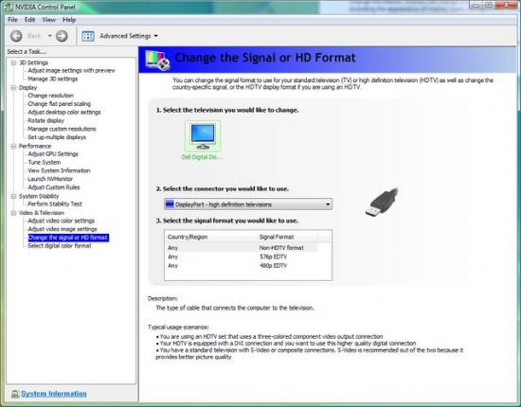Image resolution: width=521 pixels, height=407 pixels.
Task: Collapse the Performance tree node
Action: pyautogui.click(x=13, y=146)
